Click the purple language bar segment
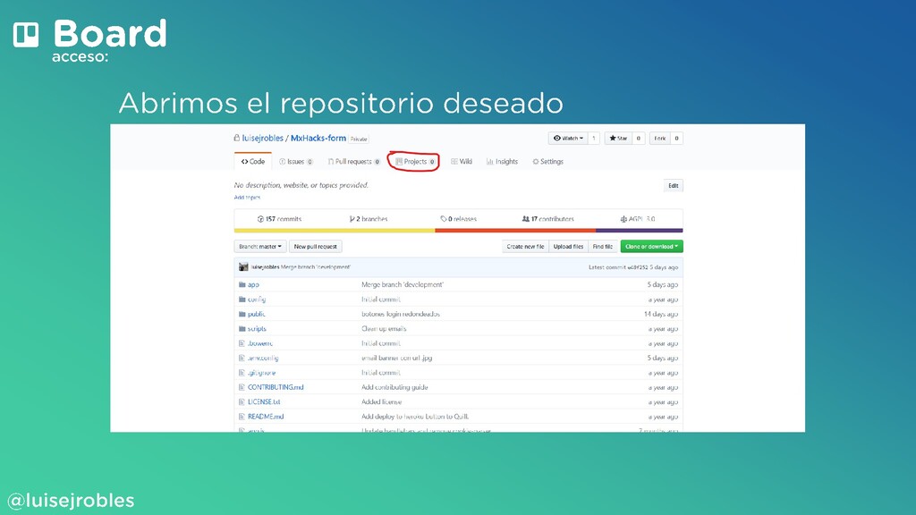Viewport: 916px width, 515px height. [639, 231]
